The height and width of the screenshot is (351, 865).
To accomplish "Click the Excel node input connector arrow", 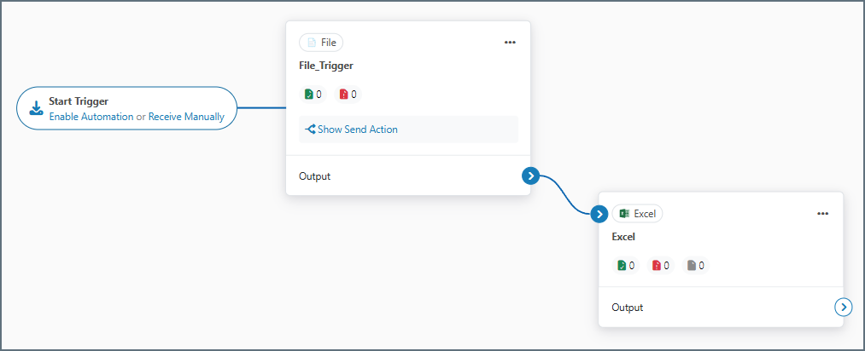I will click(599, 214).
